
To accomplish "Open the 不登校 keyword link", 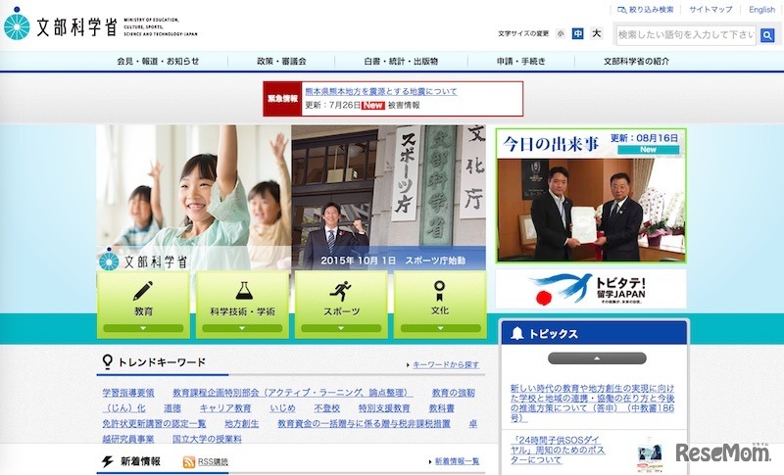I will [x=327, y=408].
